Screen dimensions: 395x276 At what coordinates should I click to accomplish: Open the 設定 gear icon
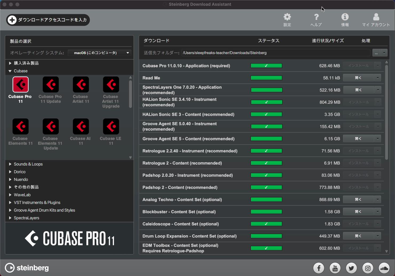[287, 17]
